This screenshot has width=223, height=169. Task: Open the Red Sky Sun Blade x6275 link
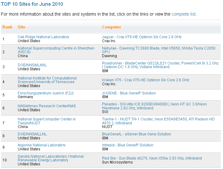pos(152,158)
